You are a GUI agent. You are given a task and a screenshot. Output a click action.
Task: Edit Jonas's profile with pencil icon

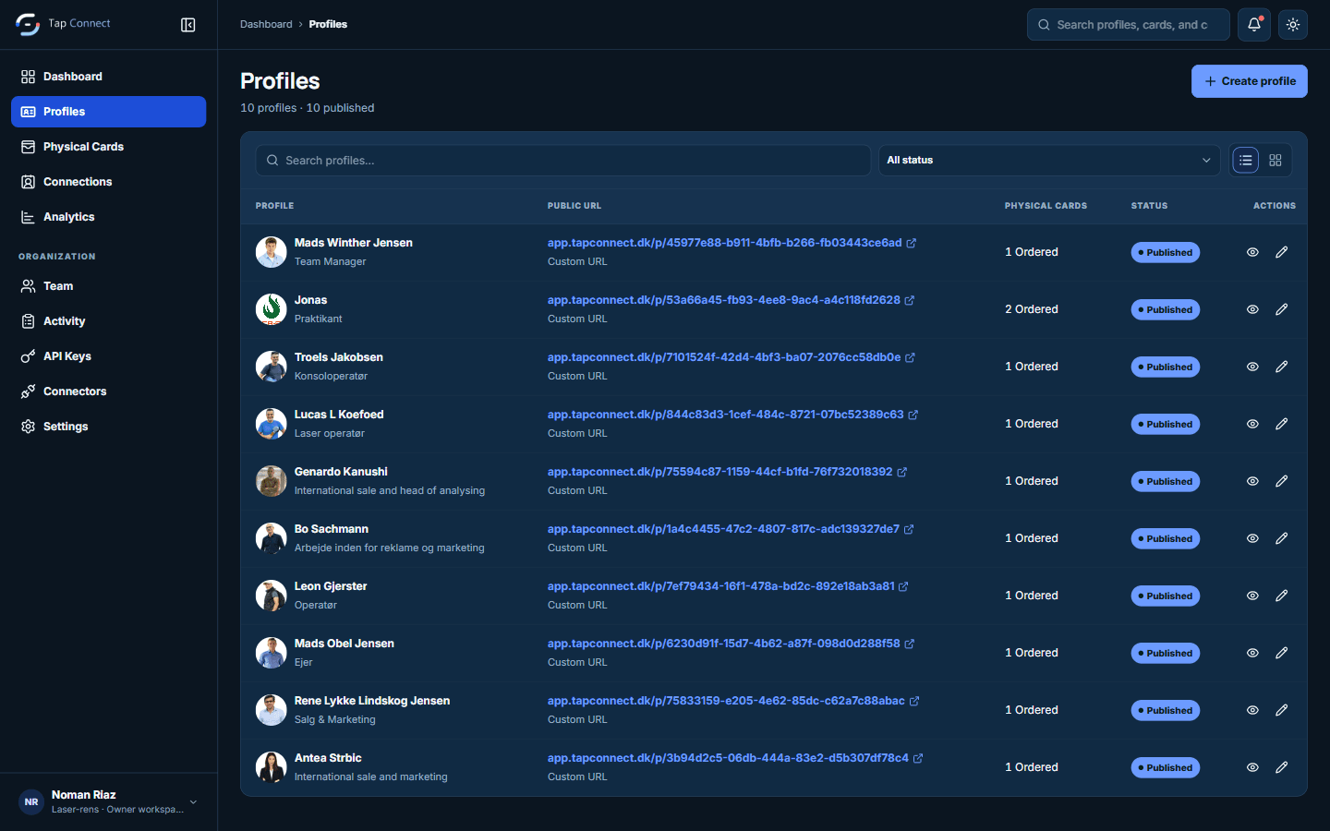click(x=1282, y=309)
